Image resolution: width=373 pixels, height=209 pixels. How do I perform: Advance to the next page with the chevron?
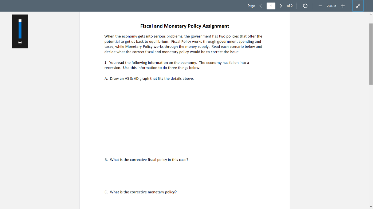tap(280, 5)
